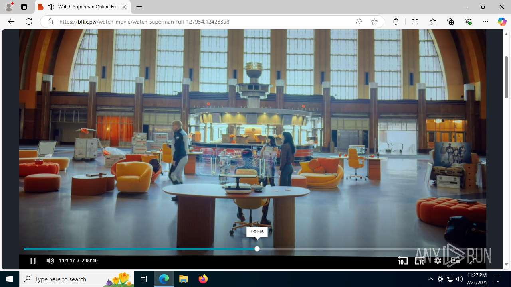Open the browser profile icon
This screenshot has height=287, width=511.
(9, 7)
